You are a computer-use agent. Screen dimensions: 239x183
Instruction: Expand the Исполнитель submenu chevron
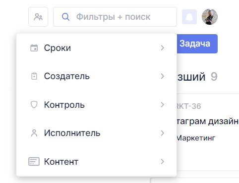click(x=162, y=133)
